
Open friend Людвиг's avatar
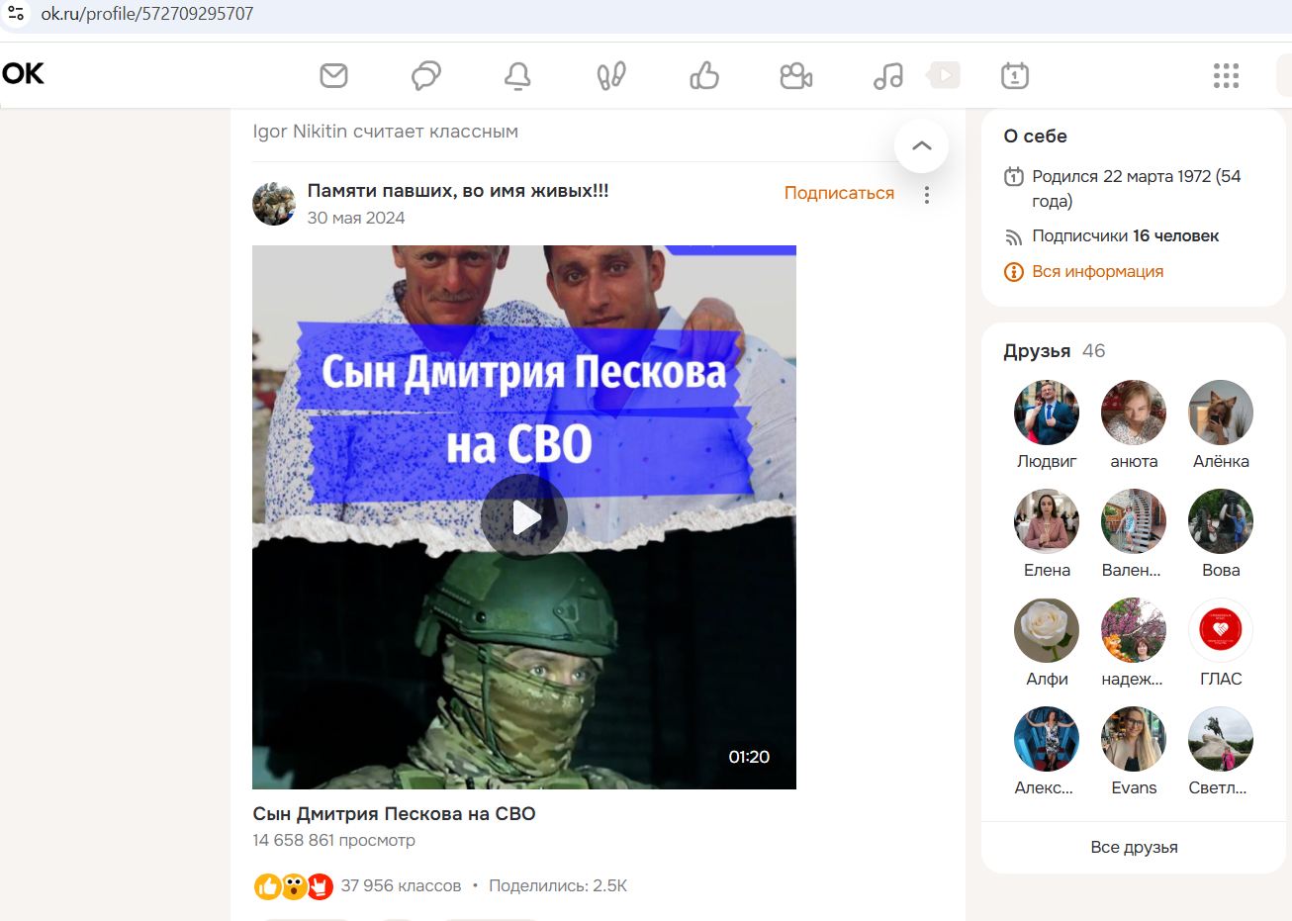coord(1047,413)
